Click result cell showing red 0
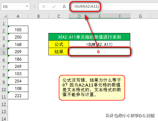This screenshot has width=158, height=121. tap(100, 52)
